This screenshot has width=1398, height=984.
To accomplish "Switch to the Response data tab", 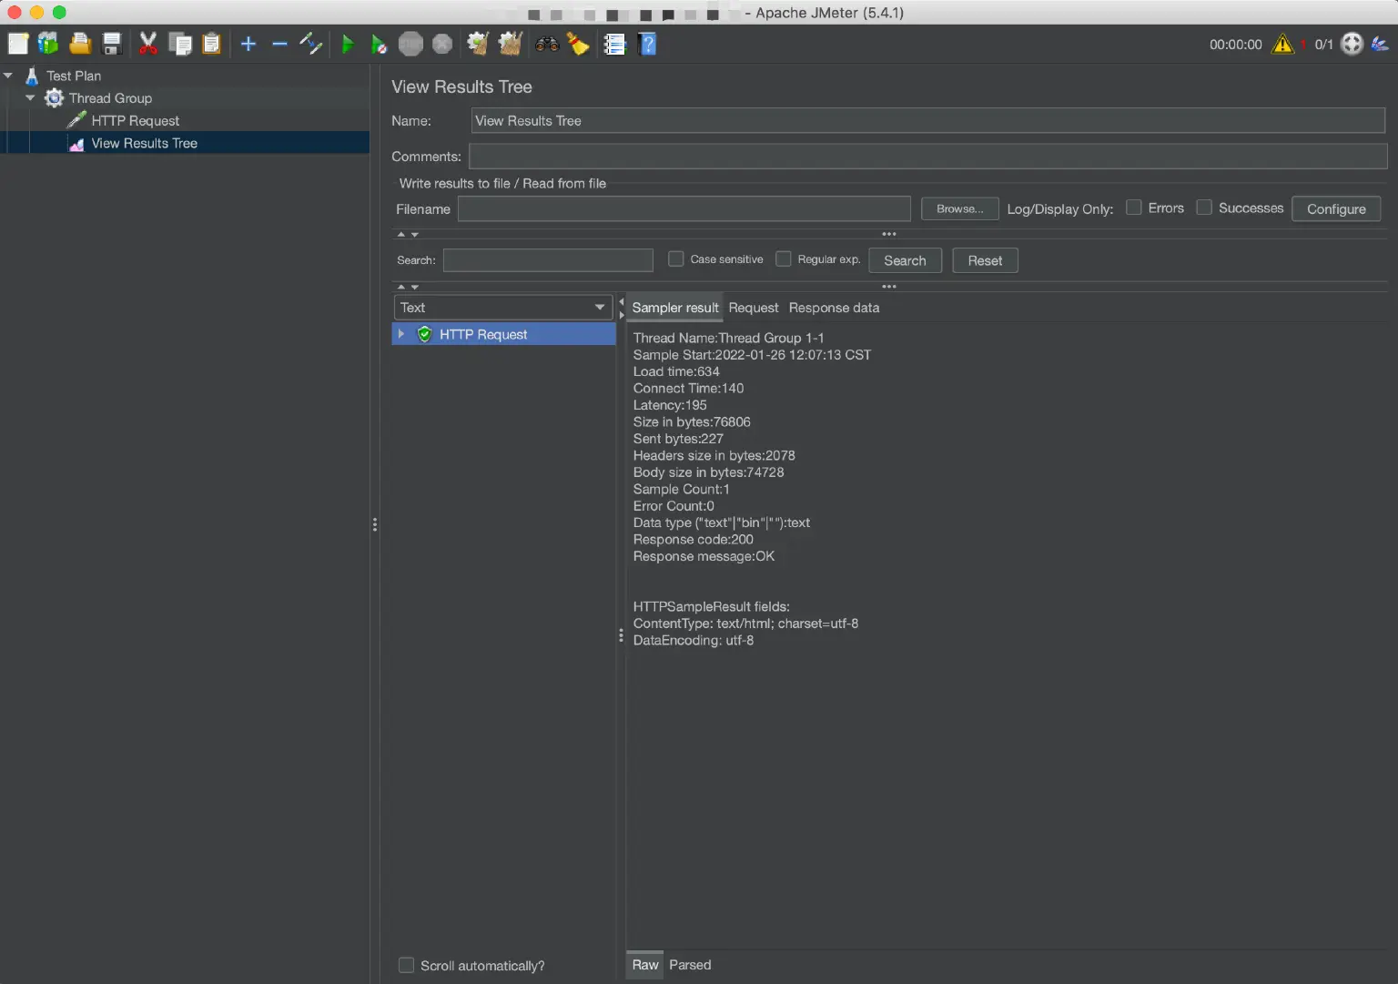I will (834, 308).
